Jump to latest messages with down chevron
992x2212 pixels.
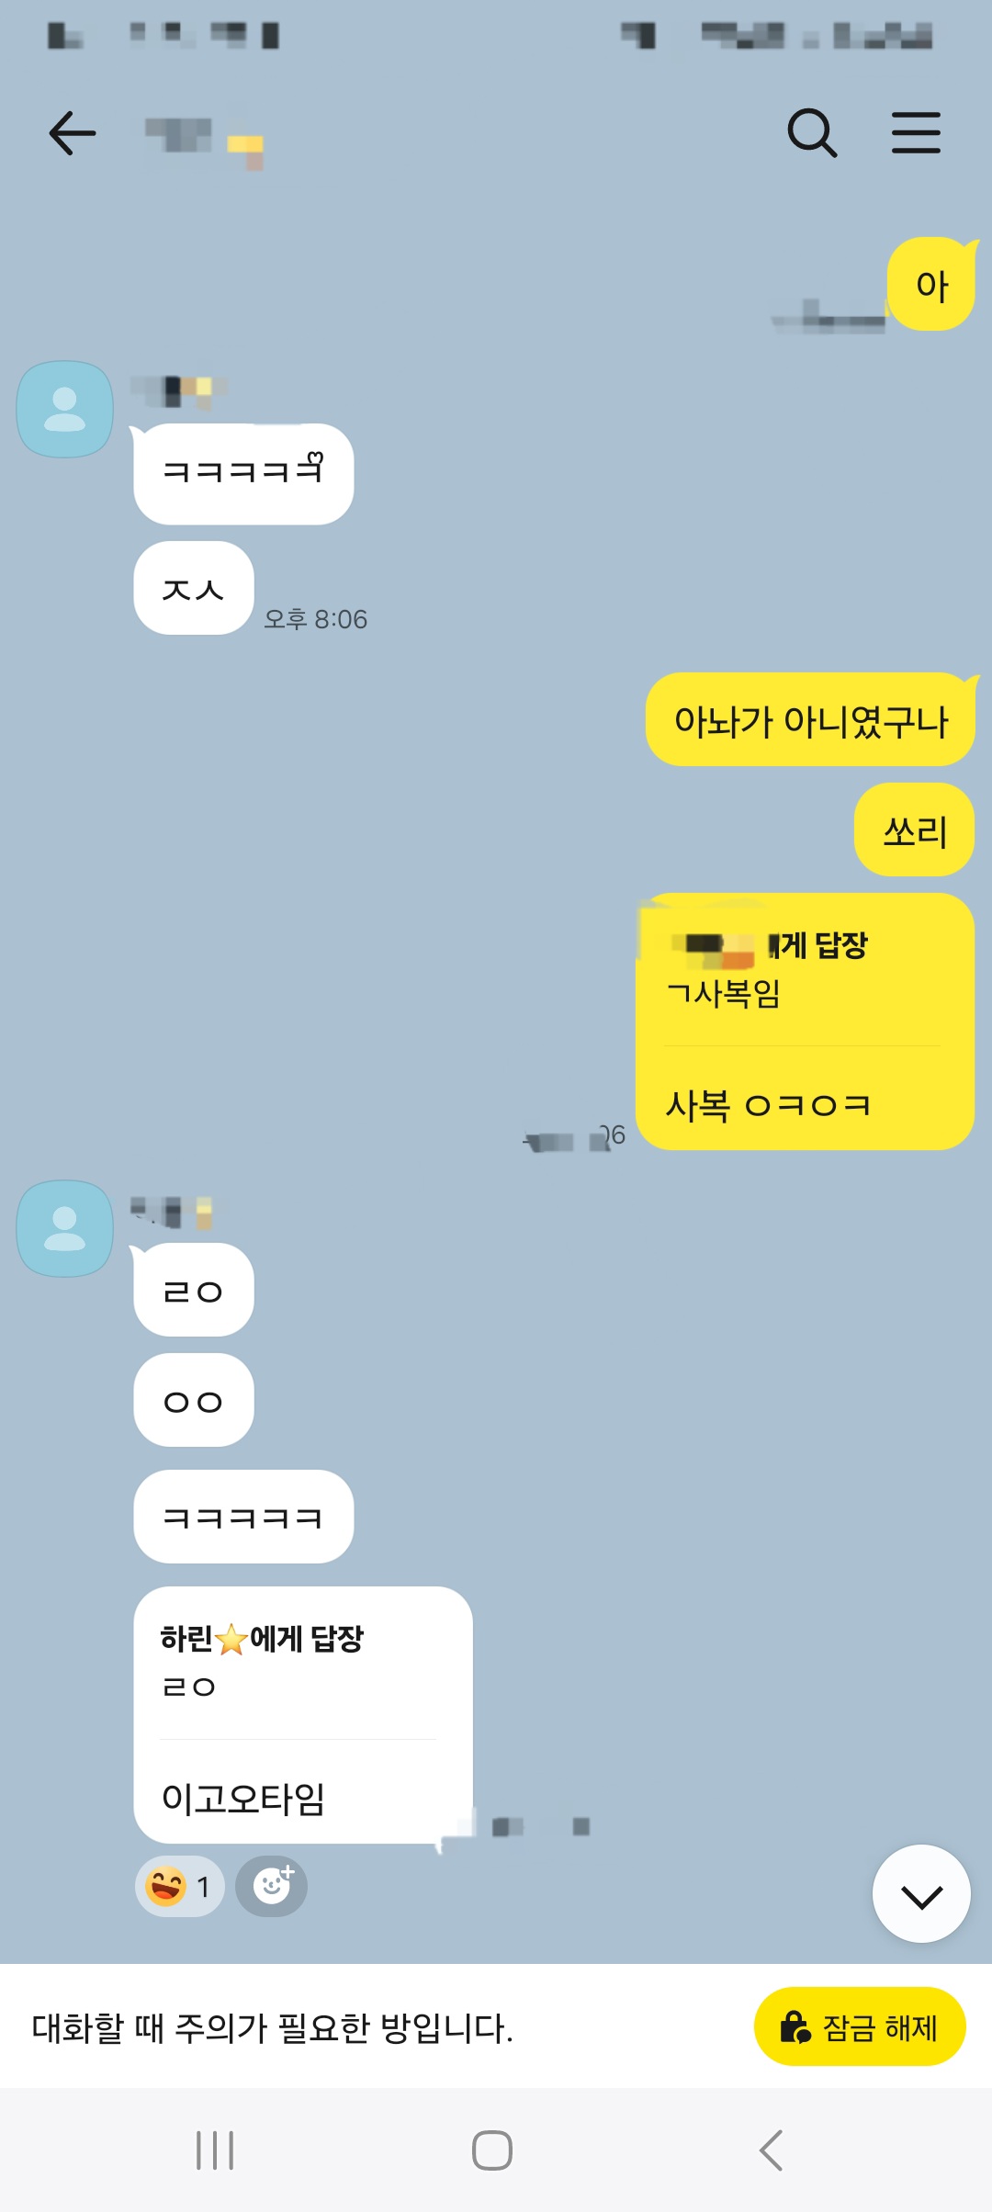(921, 1894)
